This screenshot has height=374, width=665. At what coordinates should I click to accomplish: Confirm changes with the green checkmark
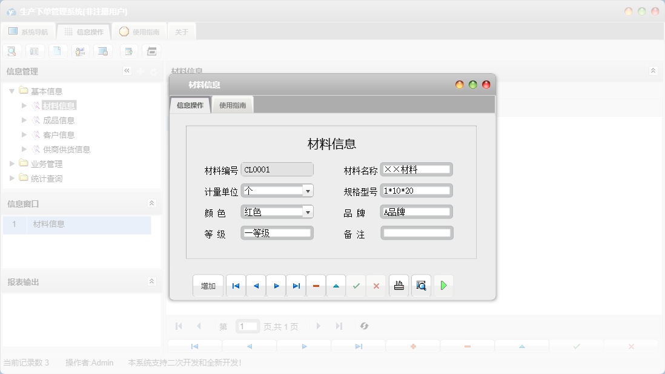(x=356, y=285)
